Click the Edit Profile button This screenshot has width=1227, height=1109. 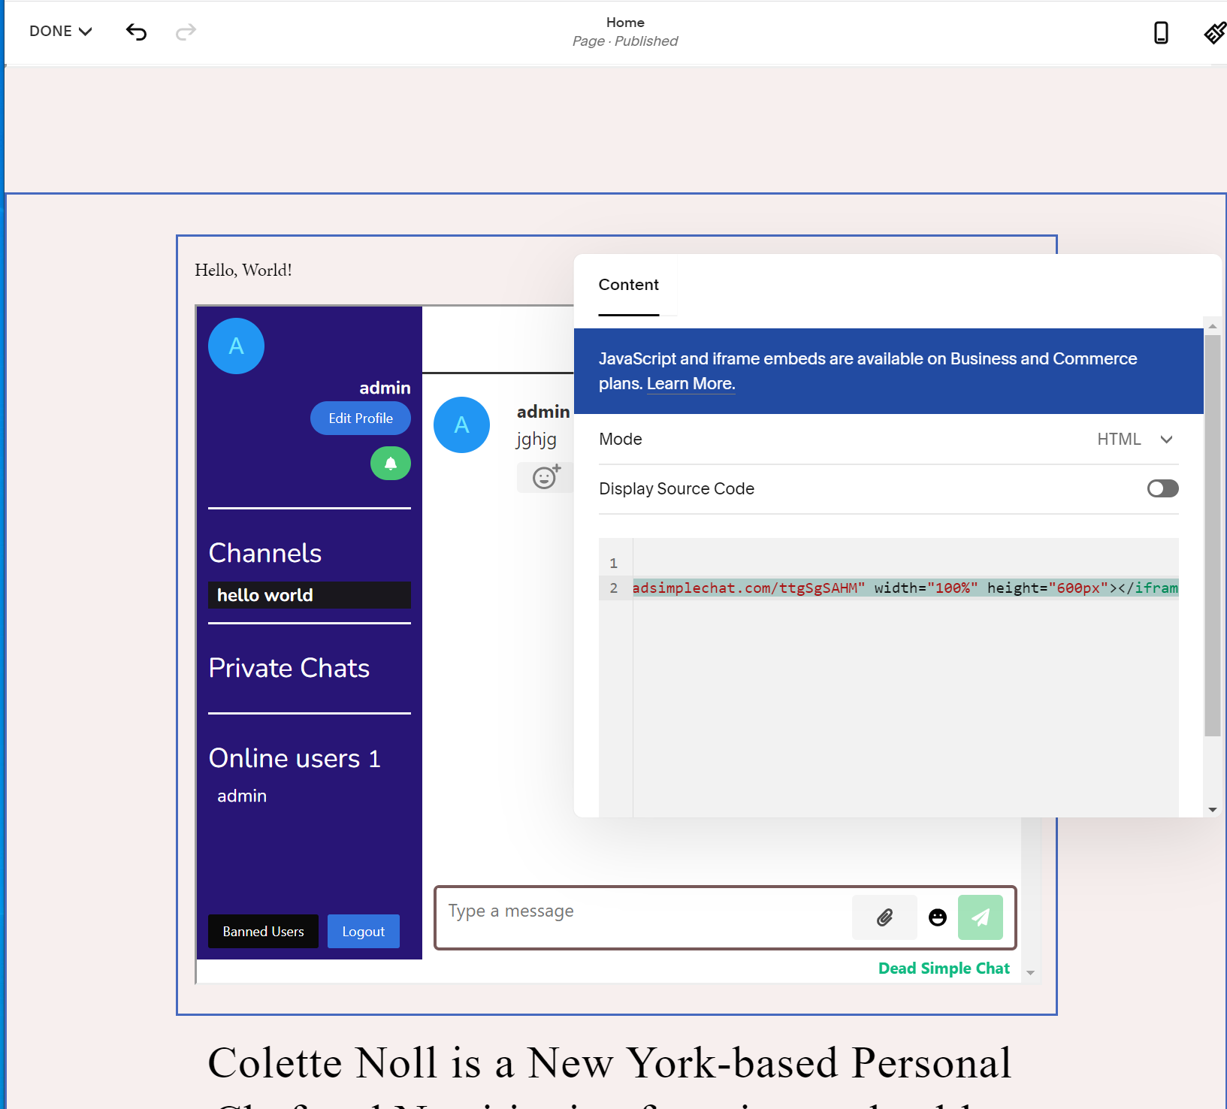(x=360, y=418)
